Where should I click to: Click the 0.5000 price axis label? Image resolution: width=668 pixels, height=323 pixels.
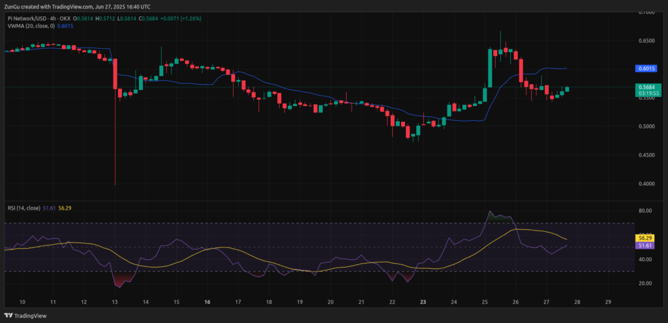(645, 126)
